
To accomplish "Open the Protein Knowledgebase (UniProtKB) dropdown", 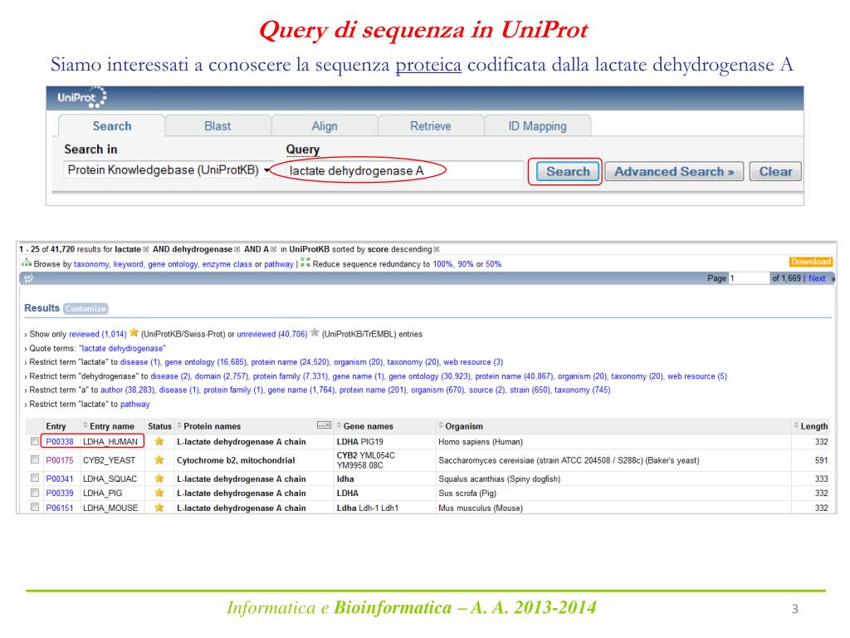I will 168,169.
